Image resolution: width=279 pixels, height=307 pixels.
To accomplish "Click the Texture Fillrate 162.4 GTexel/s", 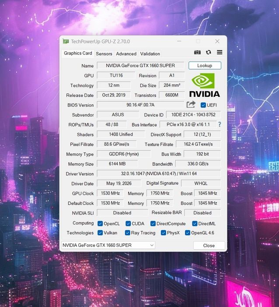I will point(198,144).
